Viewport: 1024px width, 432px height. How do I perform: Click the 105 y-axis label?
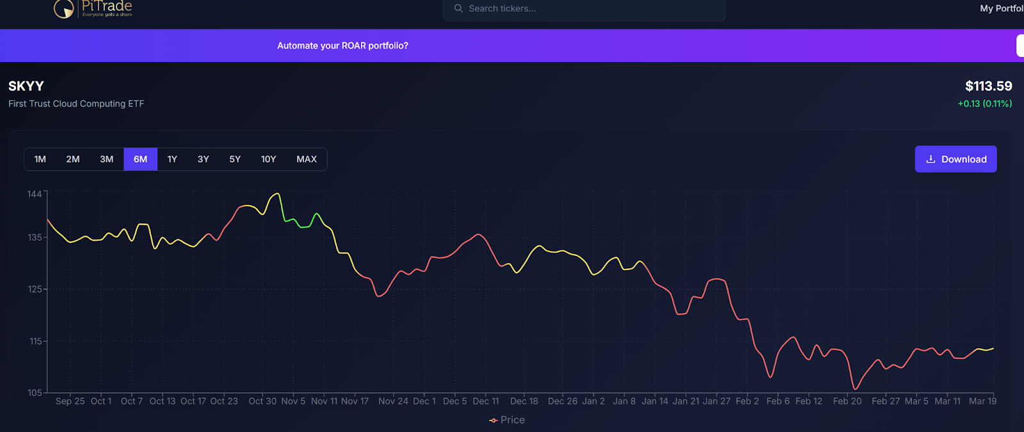(35, 392)
